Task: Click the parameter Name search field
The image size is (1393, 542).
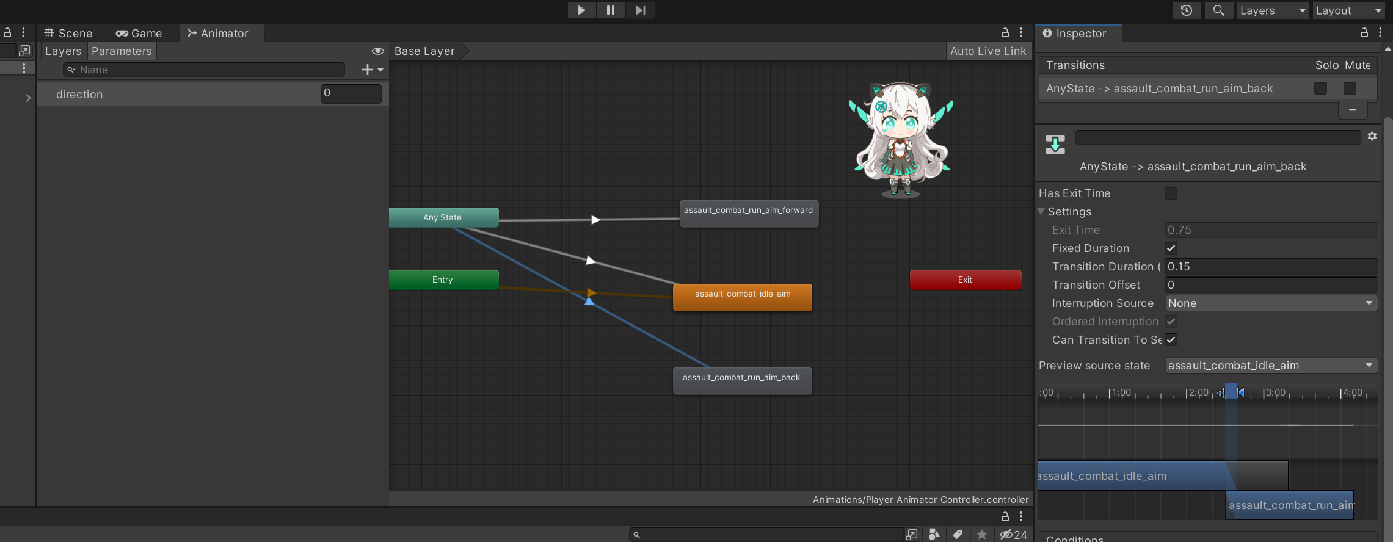Action: pos(204,70)
